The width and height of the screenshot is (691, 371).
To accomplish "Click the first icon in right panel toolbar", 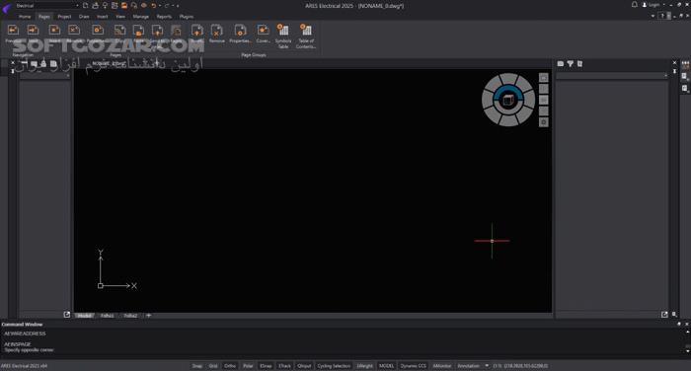I will click(561, 64).
